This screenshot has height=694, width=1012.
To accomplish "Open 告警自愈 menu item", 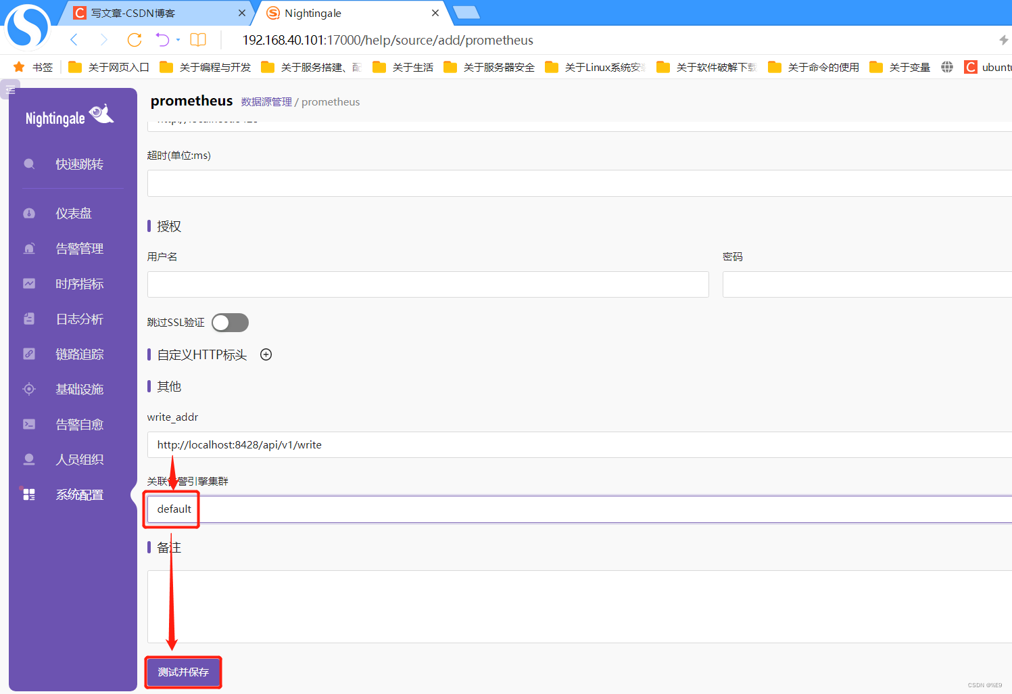I will click(79, 424).
